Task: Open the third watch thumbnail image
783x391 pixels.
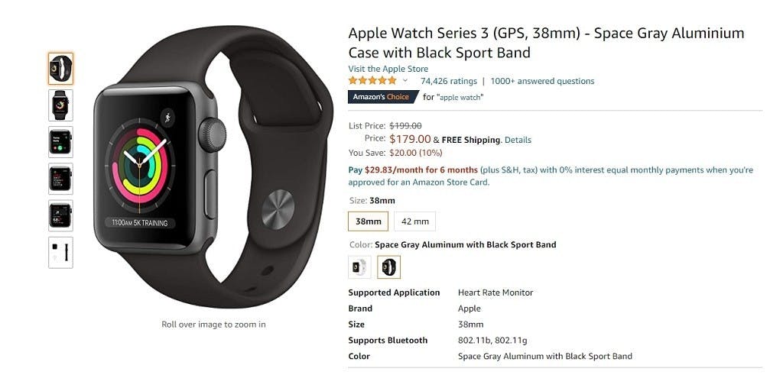Action: [x=60, y=142]
